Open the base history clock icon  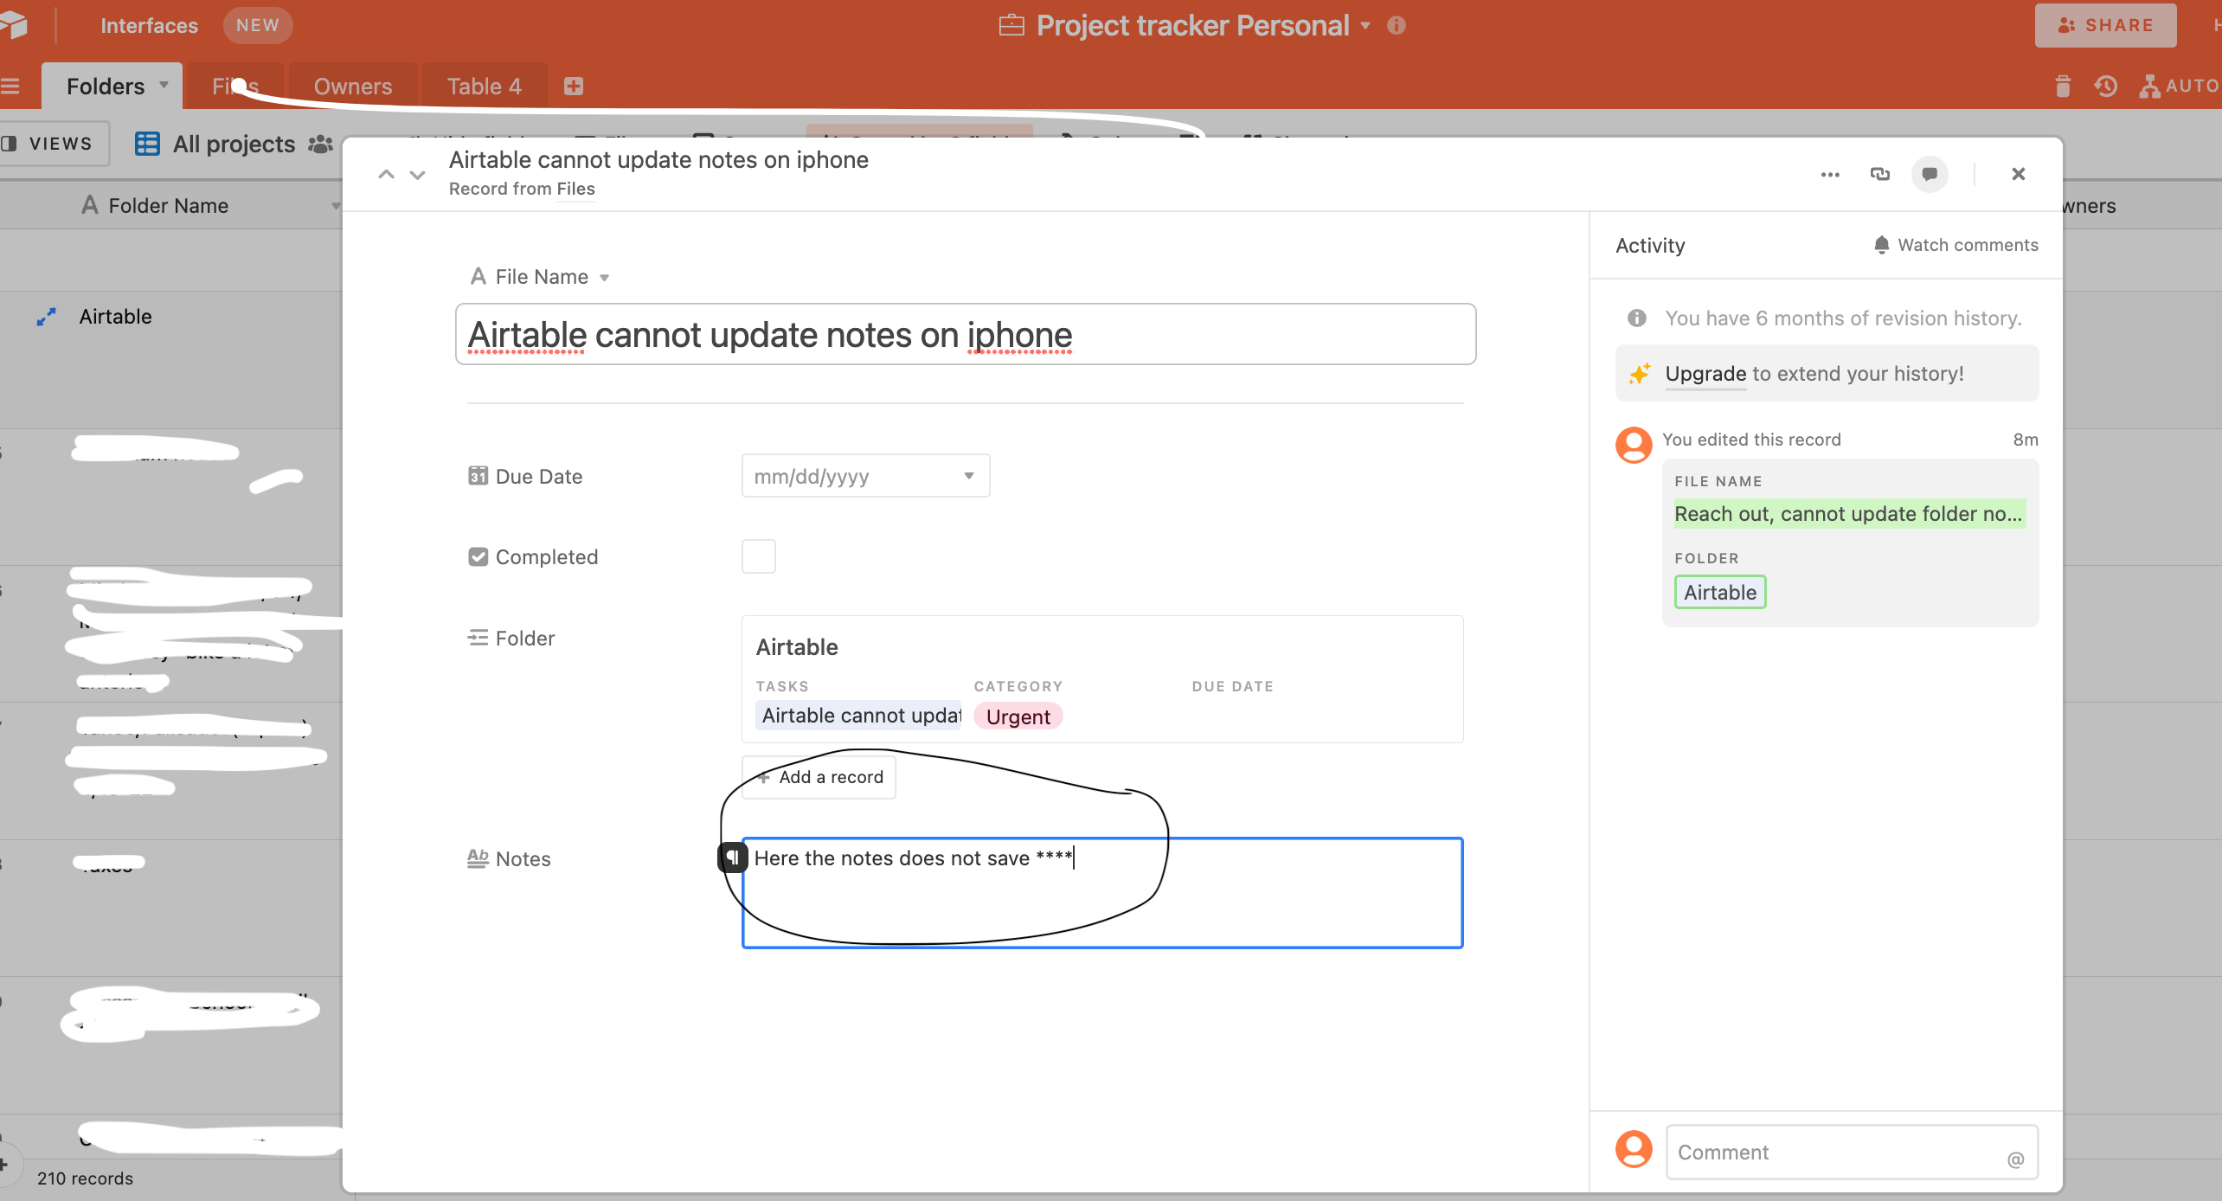[x=2105, y=87]
